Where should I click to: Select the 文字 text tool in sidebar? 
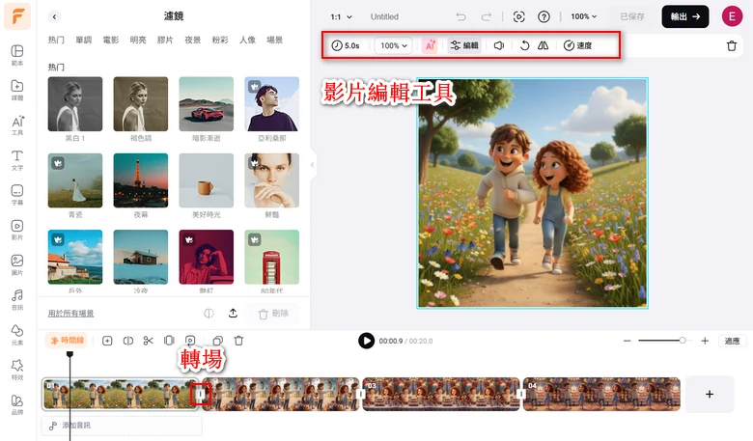(16, 160)
